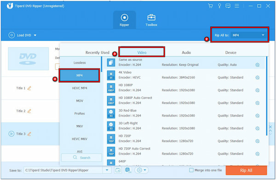
Task: Open settings gear for 4K Video
Action: (257, 77)
